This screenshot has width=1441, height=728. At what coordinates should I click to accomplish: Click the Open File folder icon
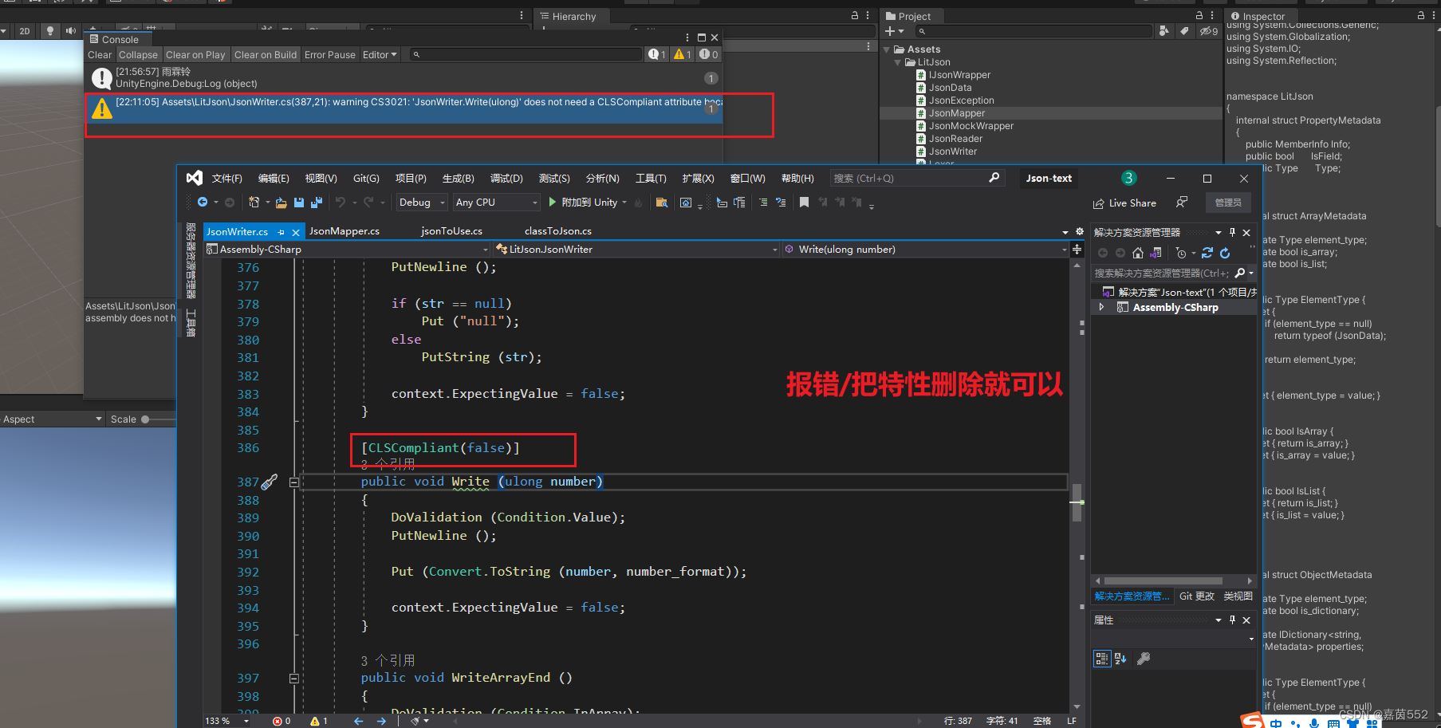pyautogui.click(x=281, y=203)
